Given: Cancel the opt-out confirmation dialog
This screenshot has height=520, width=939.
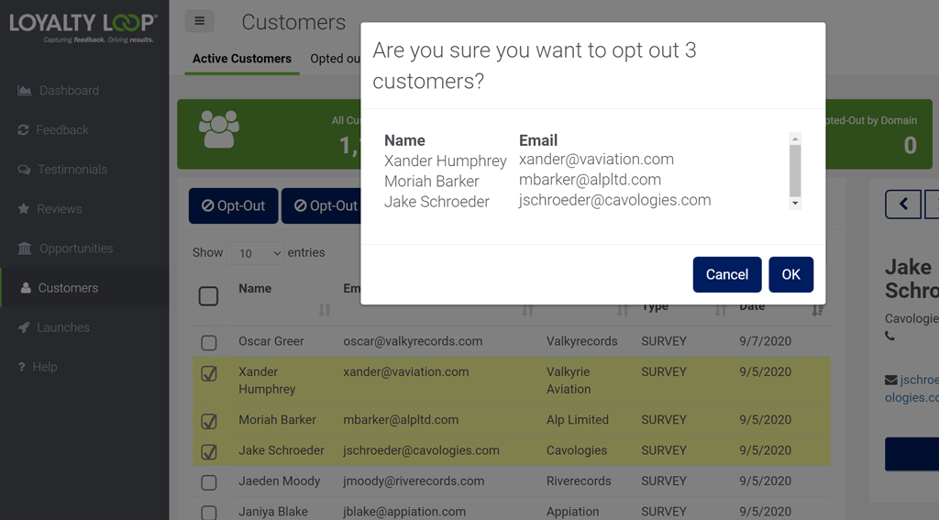Looking at the screenshot, I should pos(727,275).
